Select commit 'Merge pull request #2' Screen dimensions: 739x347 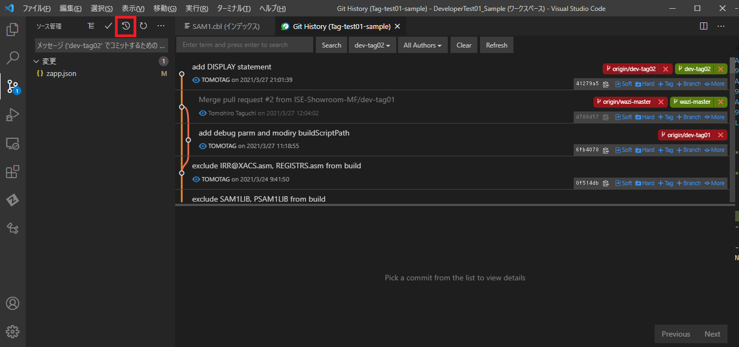296,99
